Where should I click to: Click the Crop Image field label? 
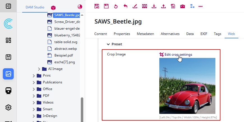[116, 54]
